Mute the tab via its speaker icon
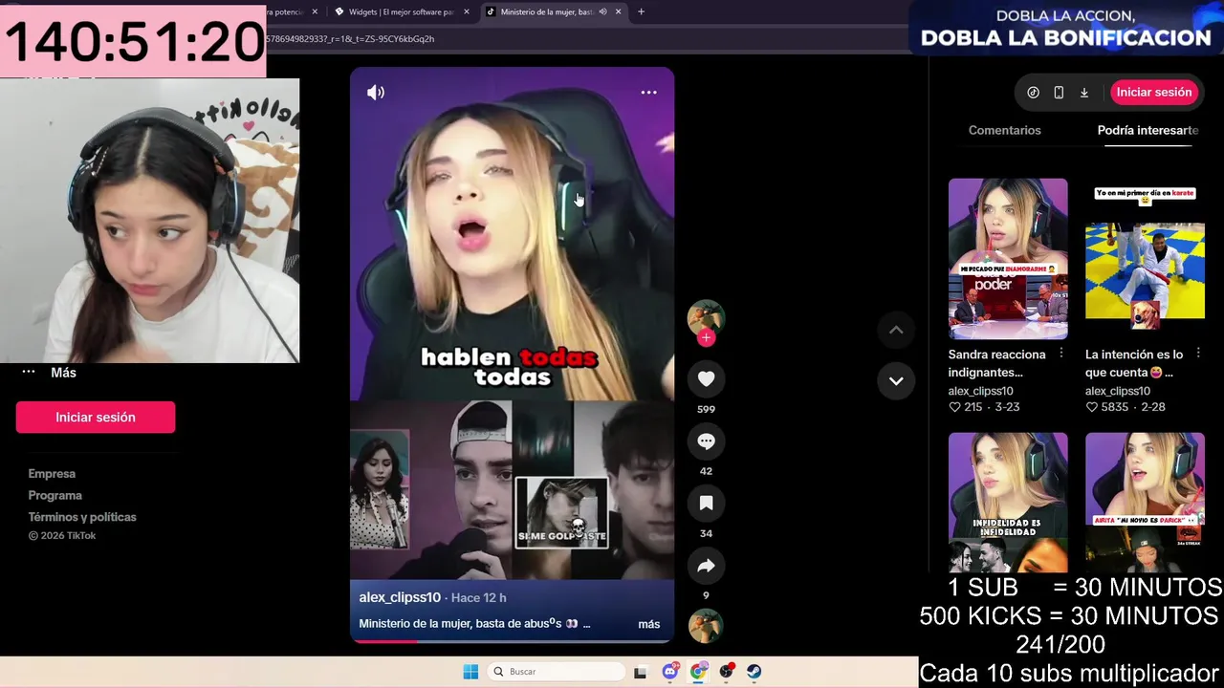 602,11
